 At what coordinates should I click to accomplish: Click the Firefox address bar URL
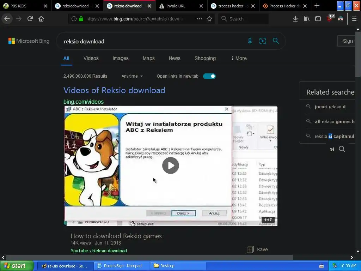[135, 19]
